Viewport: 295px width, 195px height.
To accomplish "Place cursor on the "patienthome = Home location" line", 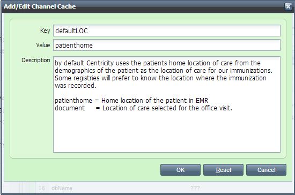I will (131, 101).
